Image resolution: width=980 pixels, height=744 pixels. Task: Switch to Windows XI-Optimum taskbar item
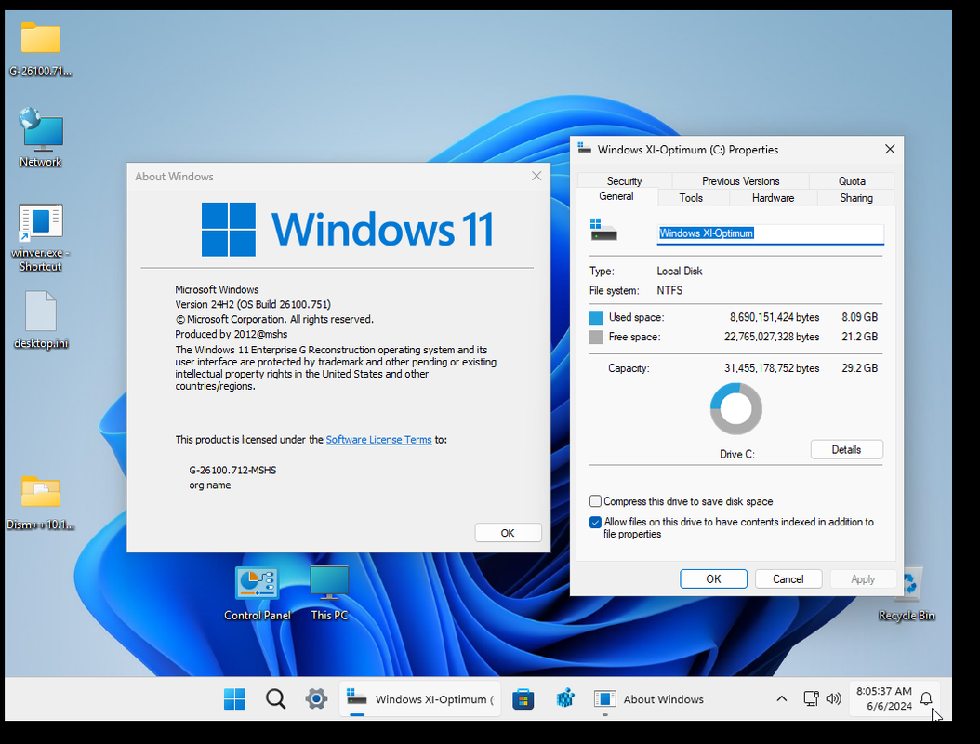(x=420, y=699)
